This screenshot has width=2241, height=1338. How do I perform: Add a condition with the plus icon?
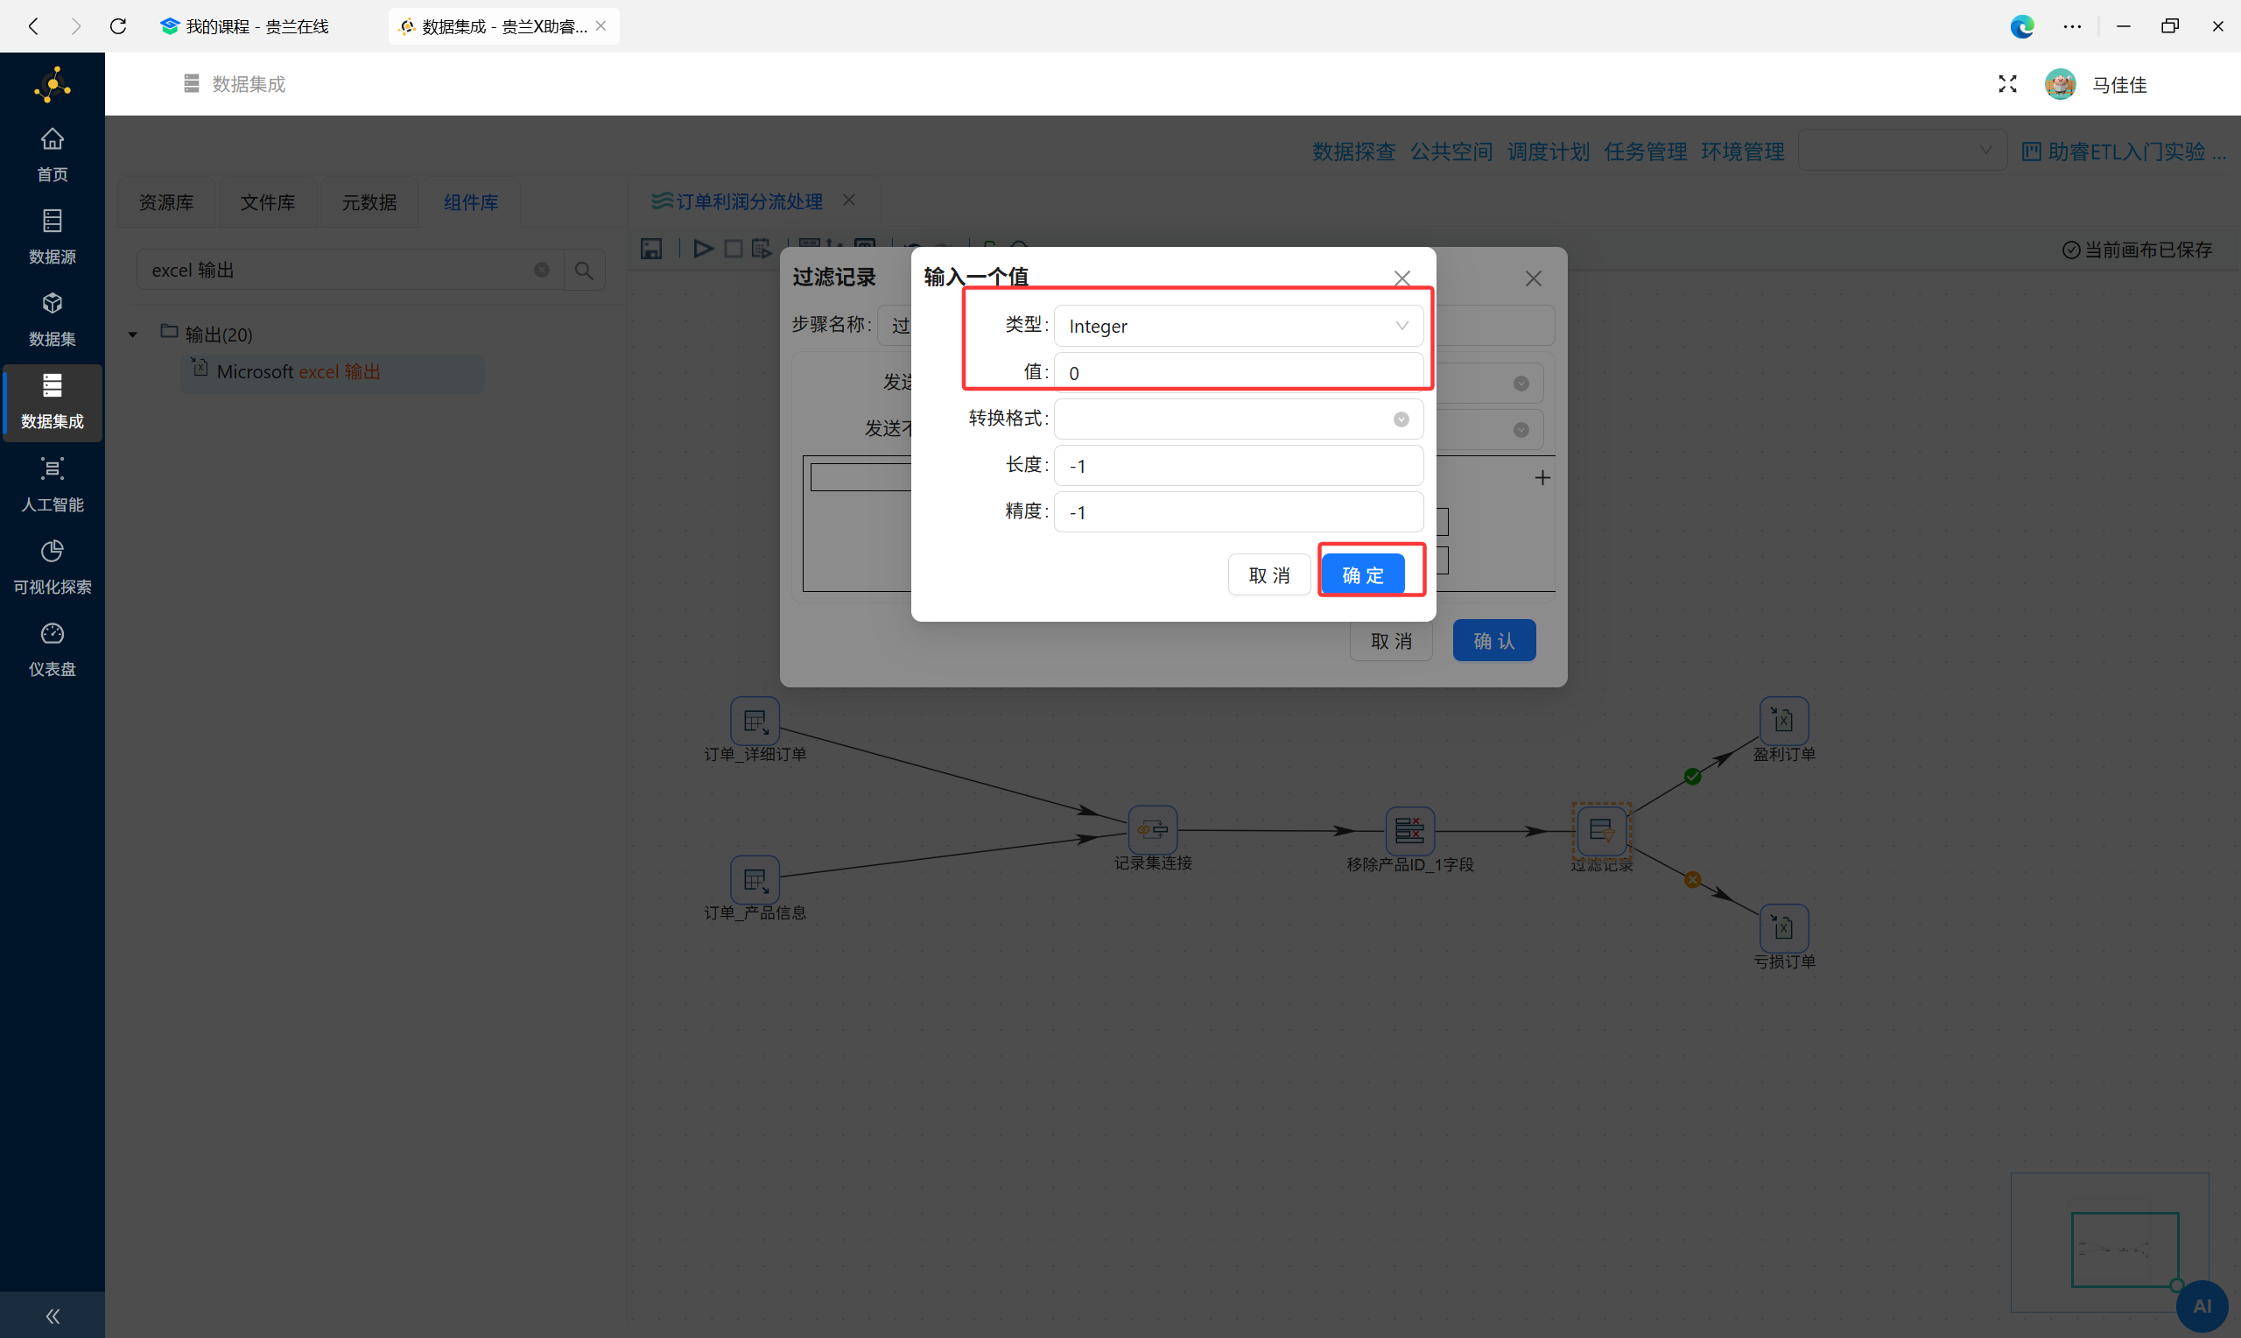[1542, 478]
